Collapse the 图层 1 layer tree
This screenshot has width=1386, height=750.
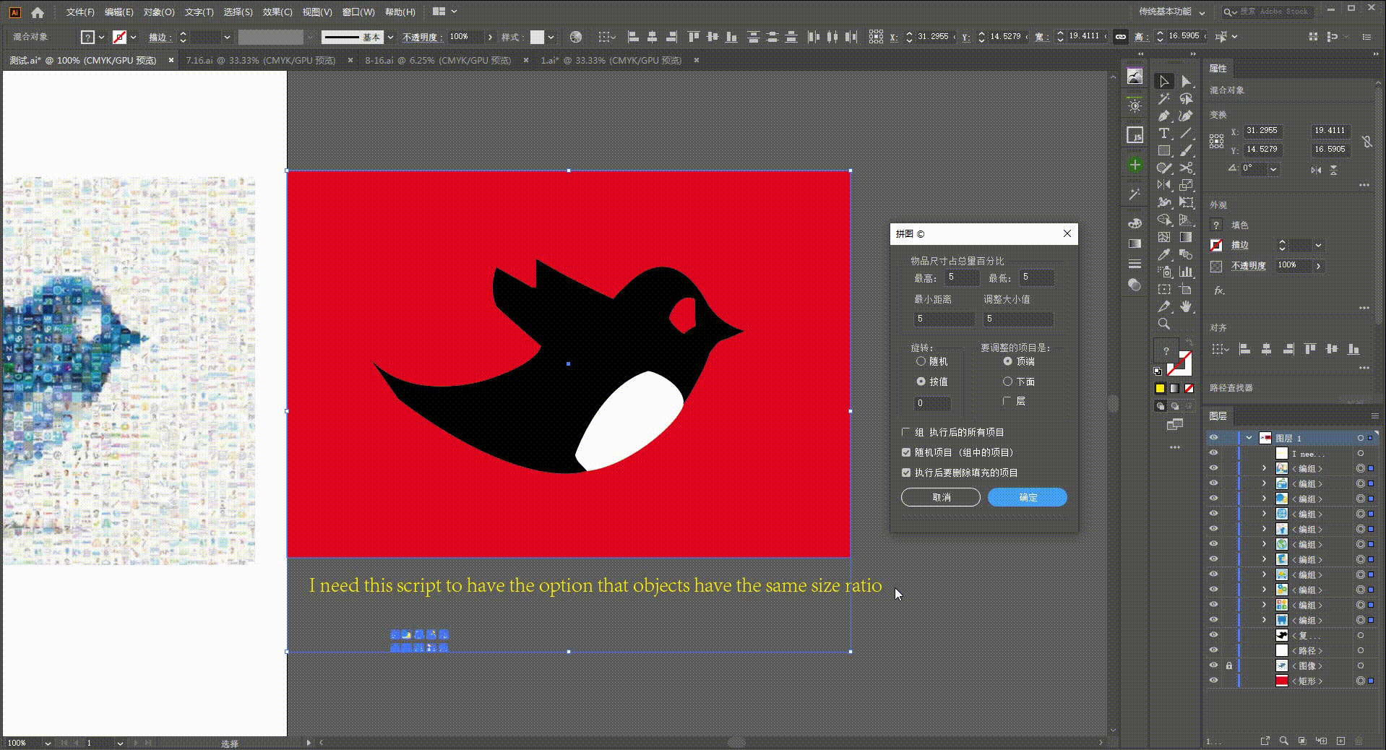point(1249,438)
